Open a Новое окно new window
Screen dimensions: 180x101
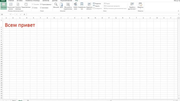click(x=75, y=6)
